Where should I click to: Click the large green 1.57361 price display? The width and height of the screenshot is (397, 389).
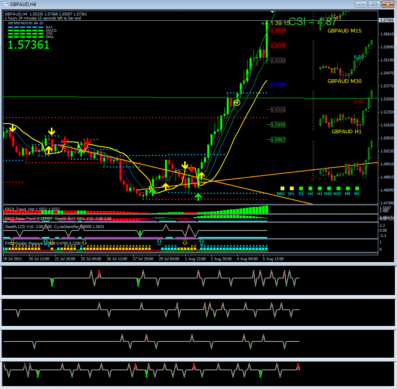coord(28,45)
